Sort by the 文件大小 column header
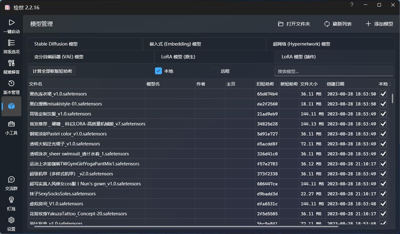Viewport: 400px width, 234px height. [x=309, y=84]
